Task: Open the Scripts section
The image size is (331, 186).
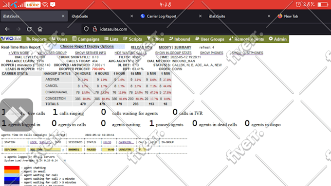Action: click(132, 39)
